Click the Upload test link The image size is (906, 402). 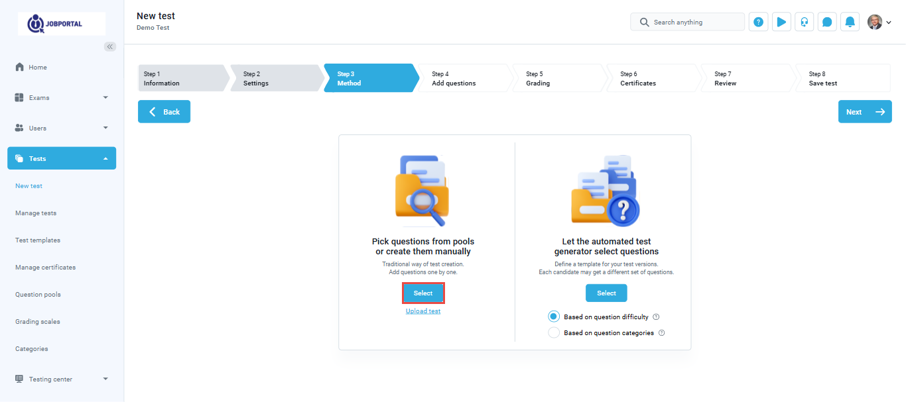click(423, 311)
